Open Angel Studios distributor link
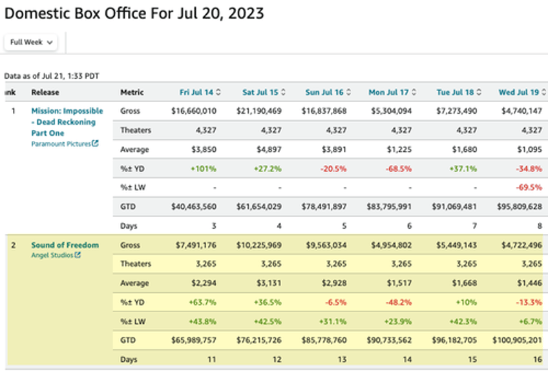Screen dimensions: 548x371 (x=52, y=255)
